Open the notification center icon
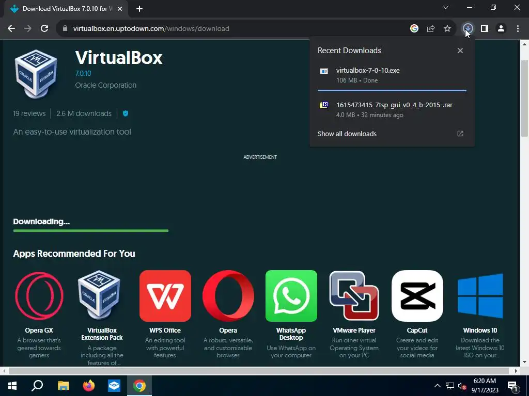Screen dimensions: 529x396 point(513,387)
